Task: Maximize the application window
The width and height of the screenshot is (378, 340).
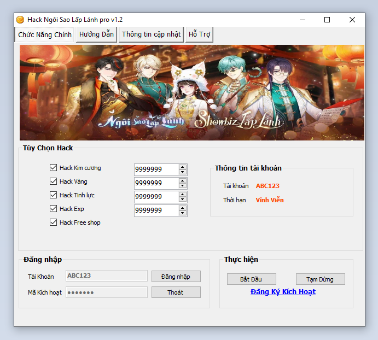Action: coord(327,20)
